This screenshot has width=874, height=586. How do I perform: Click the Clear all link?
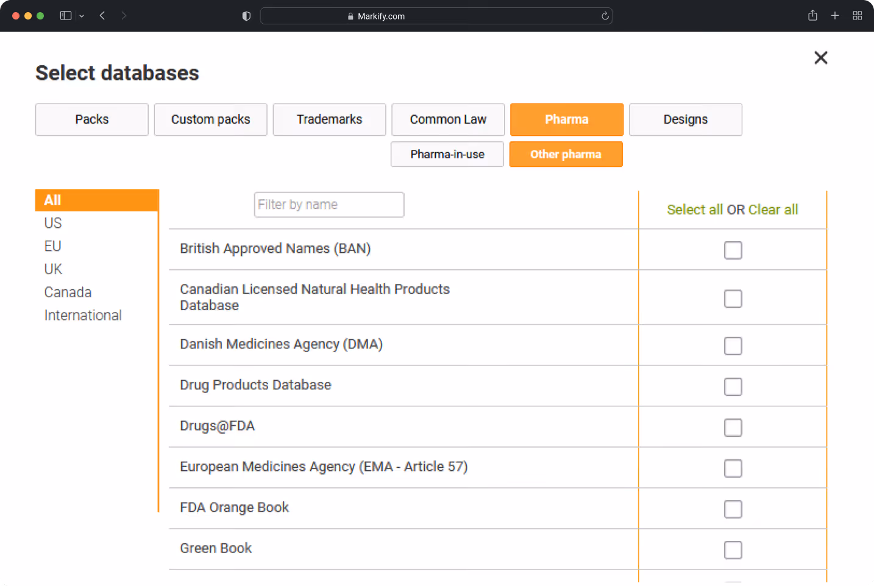coord(773,210)
